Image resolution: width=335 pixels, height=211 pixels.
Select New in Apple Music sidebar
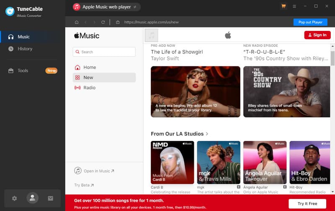[104, 78]
